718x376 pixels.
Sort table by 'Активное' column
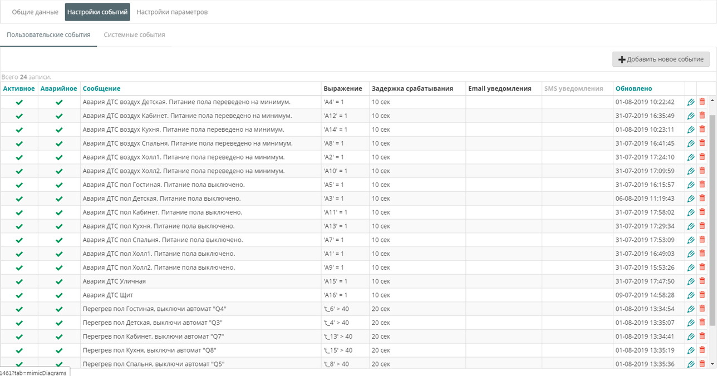coord(19,88)
